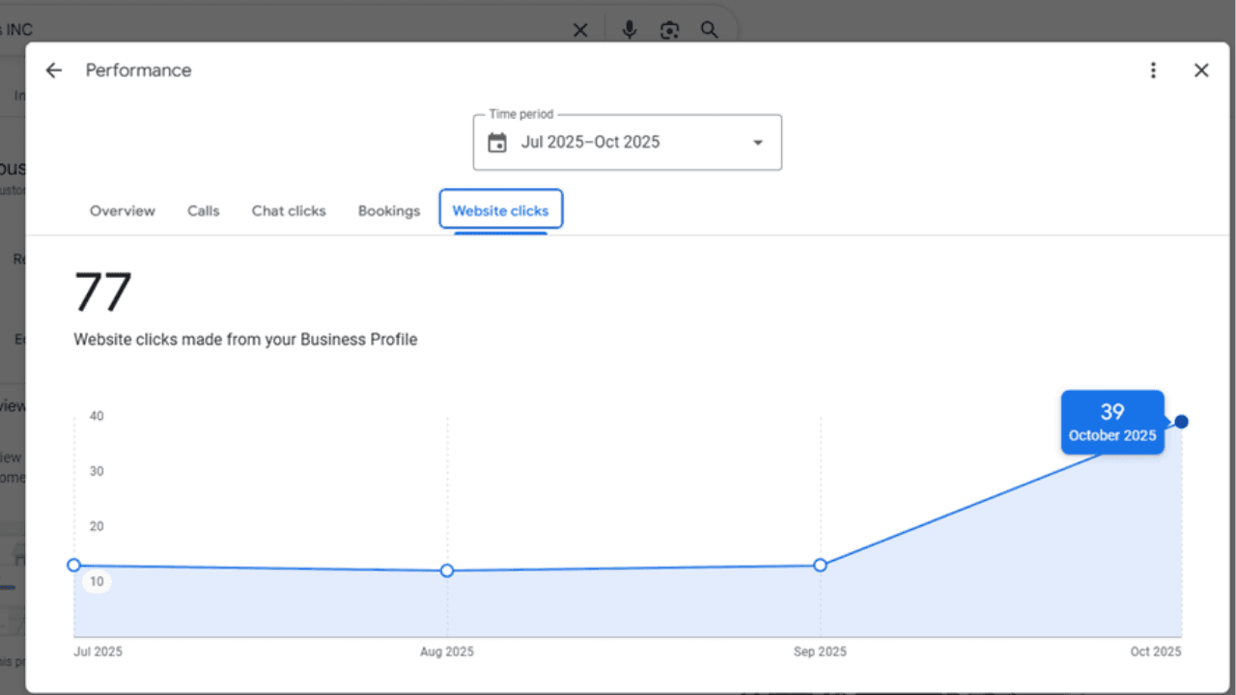1236x695 pixels.
Task: Open Google Lens from the search bar
Action: point(669,30)
